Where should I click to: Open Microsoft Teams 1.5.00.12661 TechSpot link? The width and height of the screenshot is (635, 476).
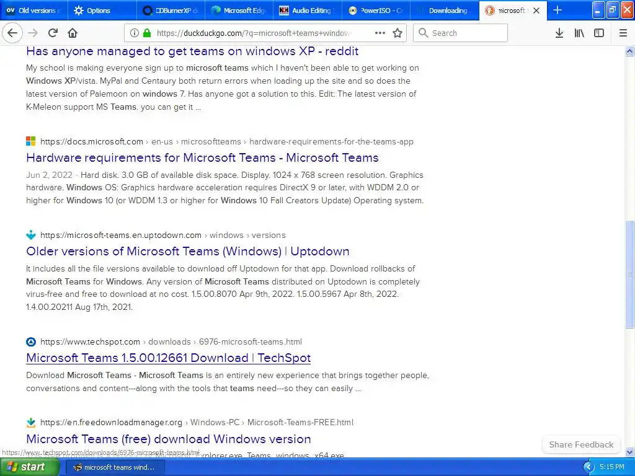coord(169,358)
